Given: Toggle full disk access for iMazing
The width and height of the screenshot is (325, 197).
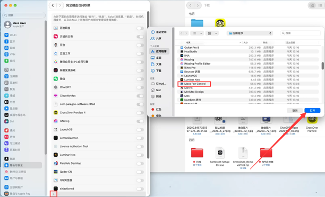Looking at the screenshot, I should [140, 121].
